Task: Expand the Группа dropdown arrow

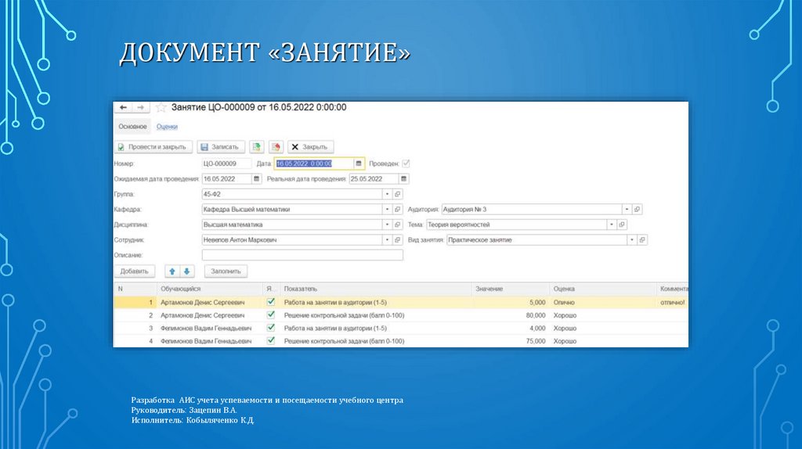Action: click(x=387, y=194)
